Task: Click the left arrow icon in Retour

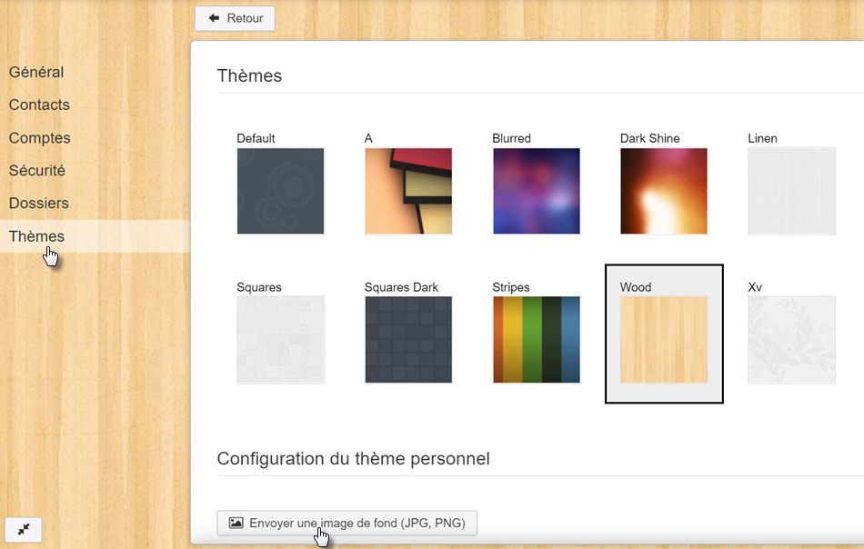Action: pos(215,18)
